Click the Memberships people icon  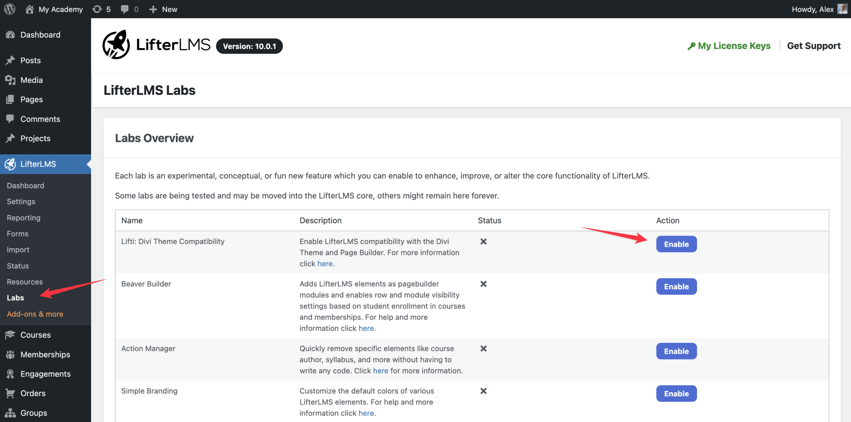pos(10,354)
